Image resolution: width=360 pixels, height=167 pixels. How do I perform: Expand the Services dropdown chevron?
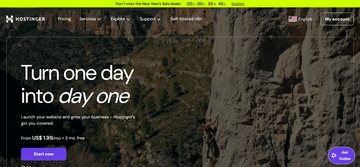99,19
